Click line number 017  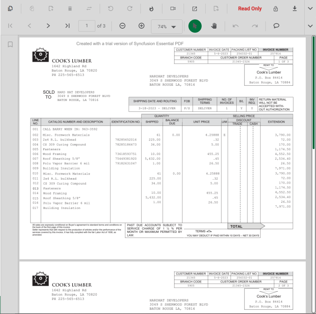pos(35,208)
